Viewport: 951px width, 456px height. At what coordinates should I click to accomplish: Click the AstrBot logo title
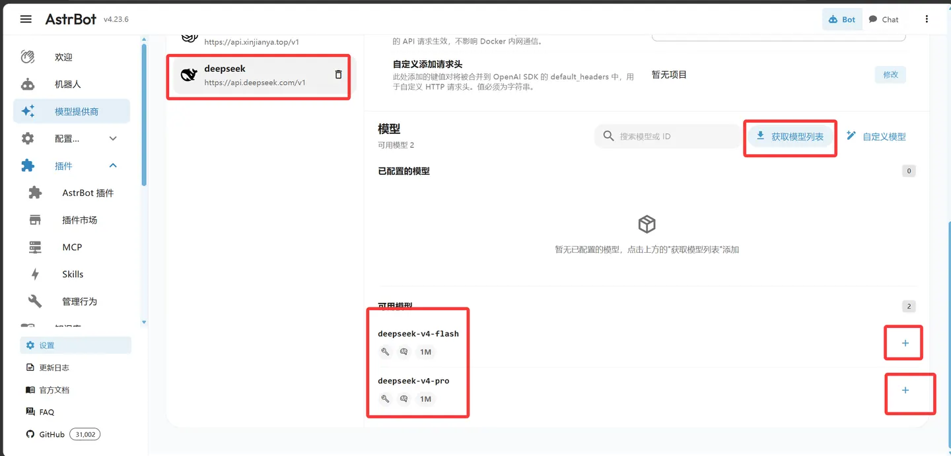click(x=71, y=19)
